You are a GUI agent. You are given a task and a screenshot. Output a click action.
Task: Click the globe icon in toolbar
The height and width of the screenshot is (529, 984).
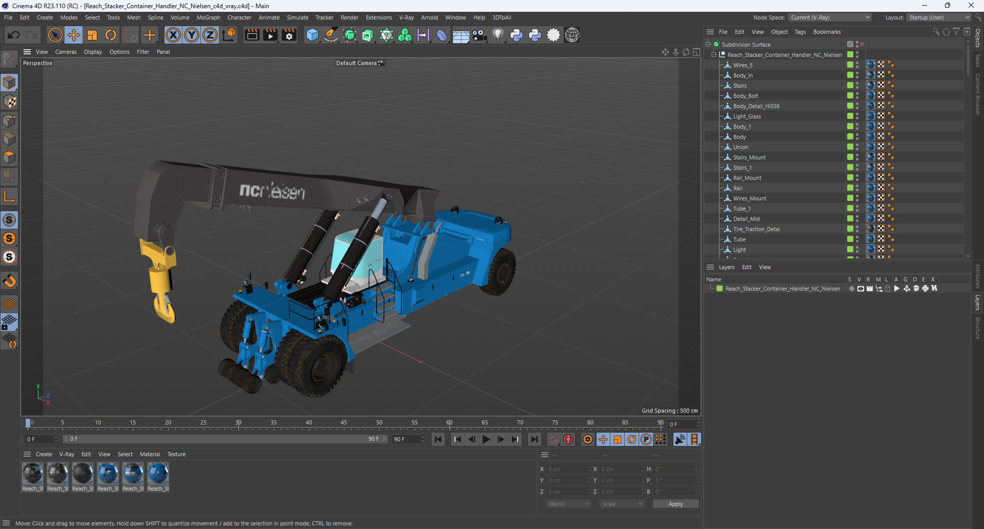click(x=572, y=35)
